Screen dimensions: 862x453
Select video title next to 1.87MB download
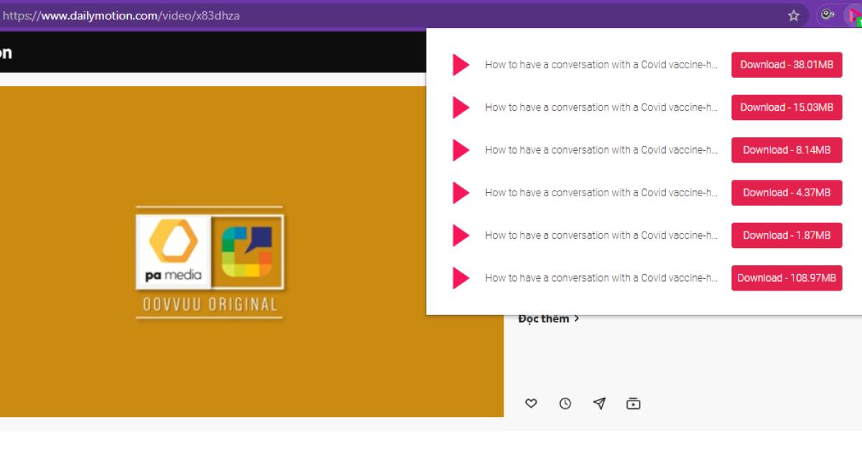(601, 235)
